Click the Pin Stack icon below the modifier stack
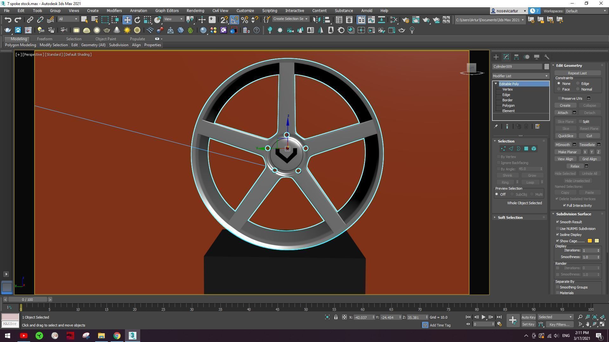The width and height of the screenshot is (609, 342). (x=496, y=126)
